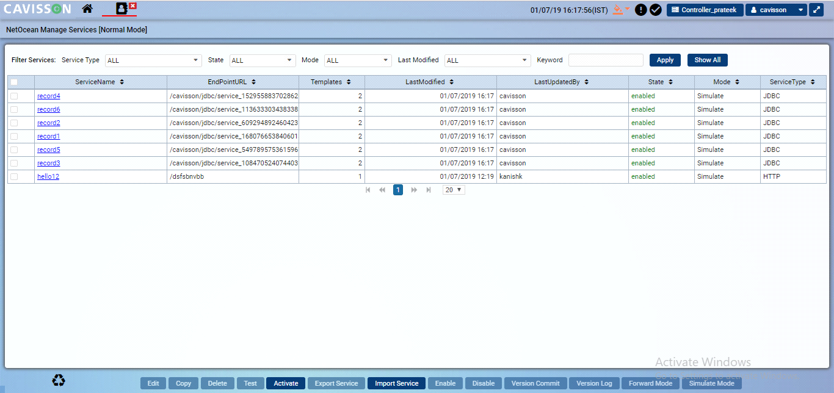Screen dimensions: 834x393
Task: Apply the service filters
Action: click(x=665, y=60)
